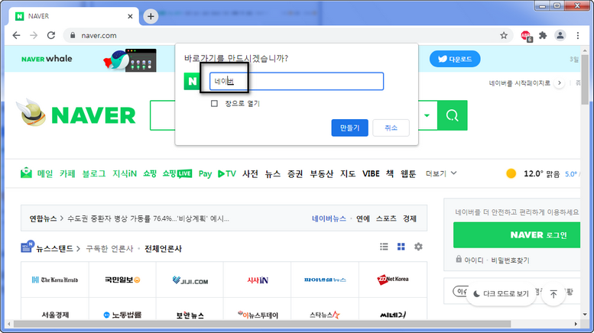
Task: Click the 스포츠 news link
Action: [x=386, y=218]
